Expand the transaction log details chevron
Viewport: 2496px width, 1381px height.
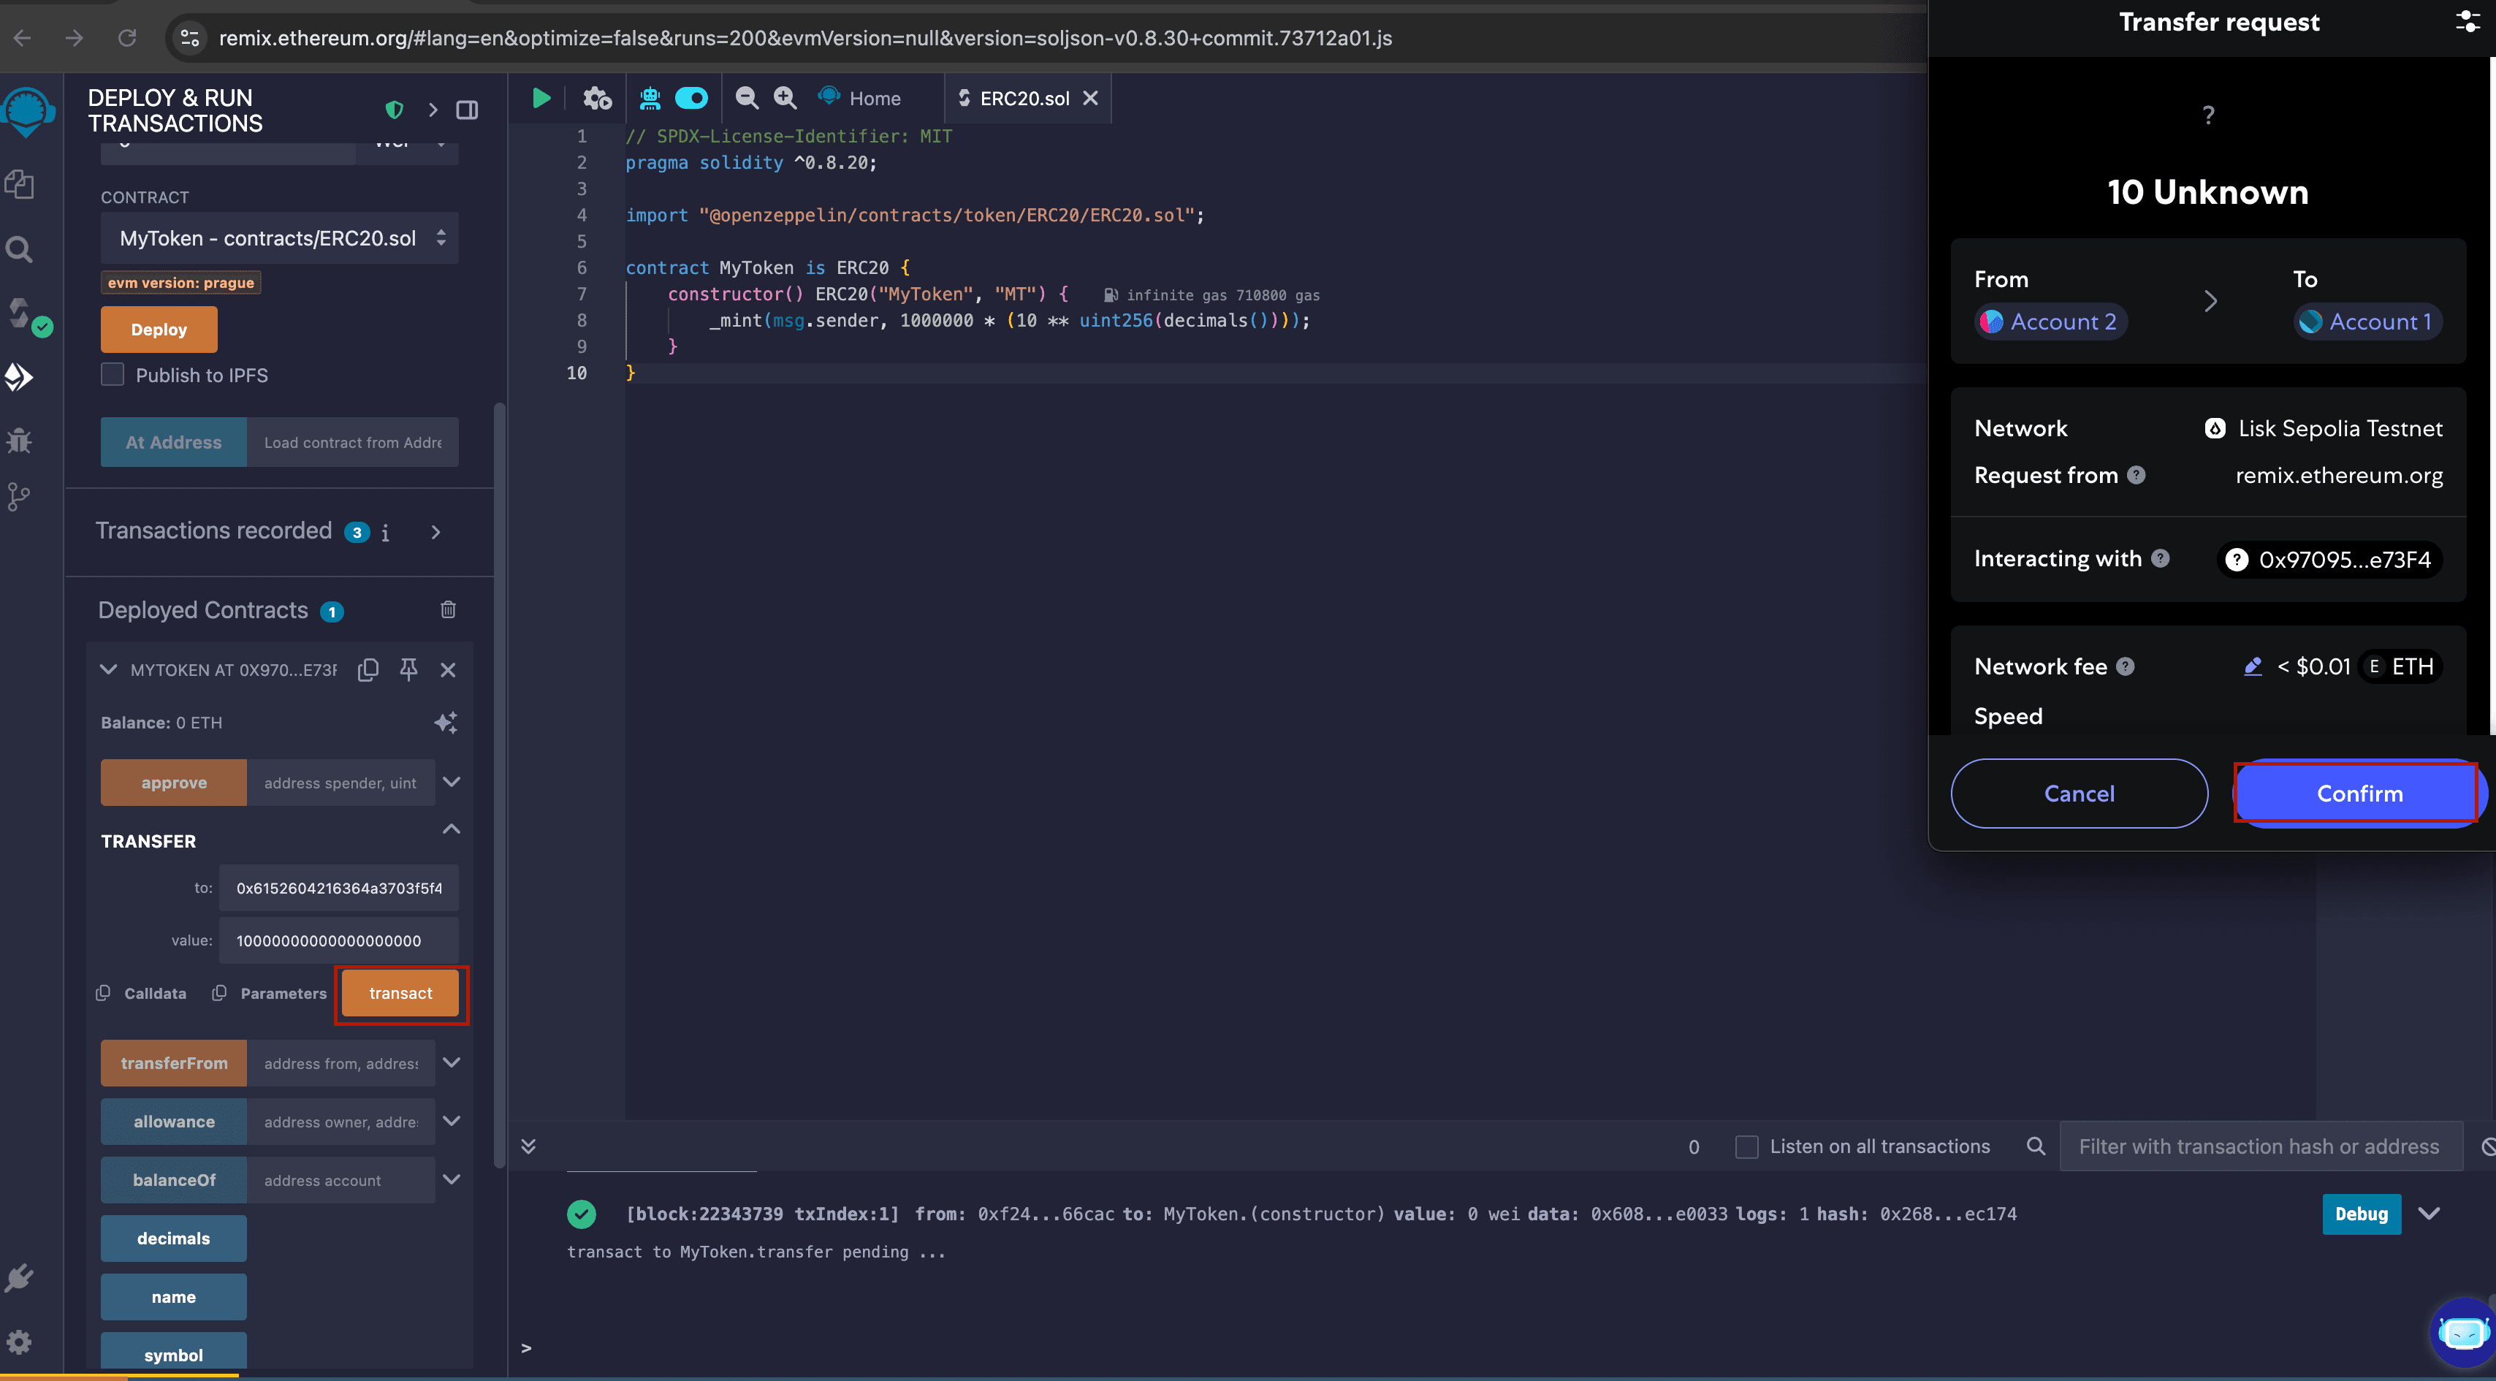[2429, 1214]
